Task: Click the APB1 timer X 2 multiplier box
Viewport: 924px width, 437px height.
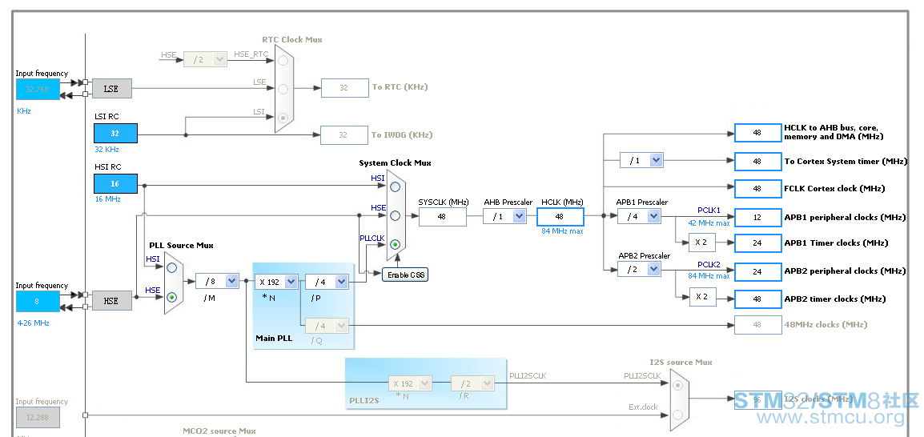Action: 702,243
